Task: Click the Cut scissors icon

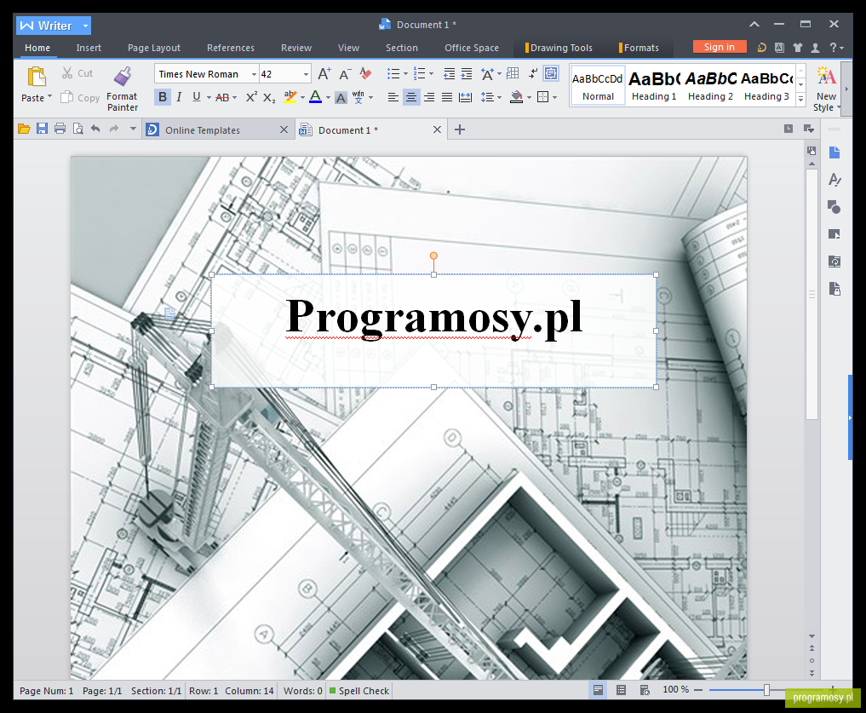Action: pos(67,73)
